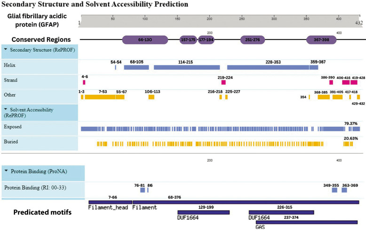Select the conserved region 157-175 oval

tap(188, 40)
